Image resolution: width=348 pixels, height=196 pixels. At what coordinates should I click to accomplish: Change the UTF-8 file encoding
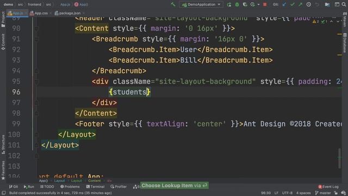(287, 193)
